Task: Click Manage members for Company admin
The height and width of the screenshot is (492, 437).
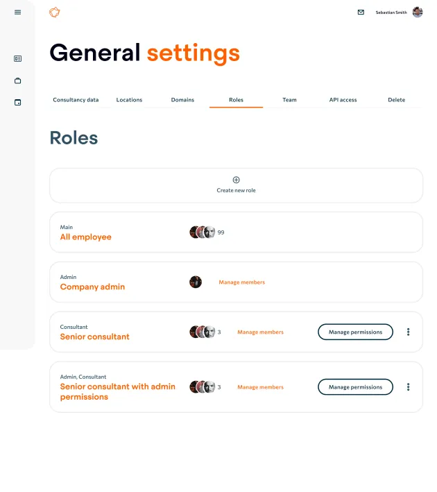Action: [242, 282]
